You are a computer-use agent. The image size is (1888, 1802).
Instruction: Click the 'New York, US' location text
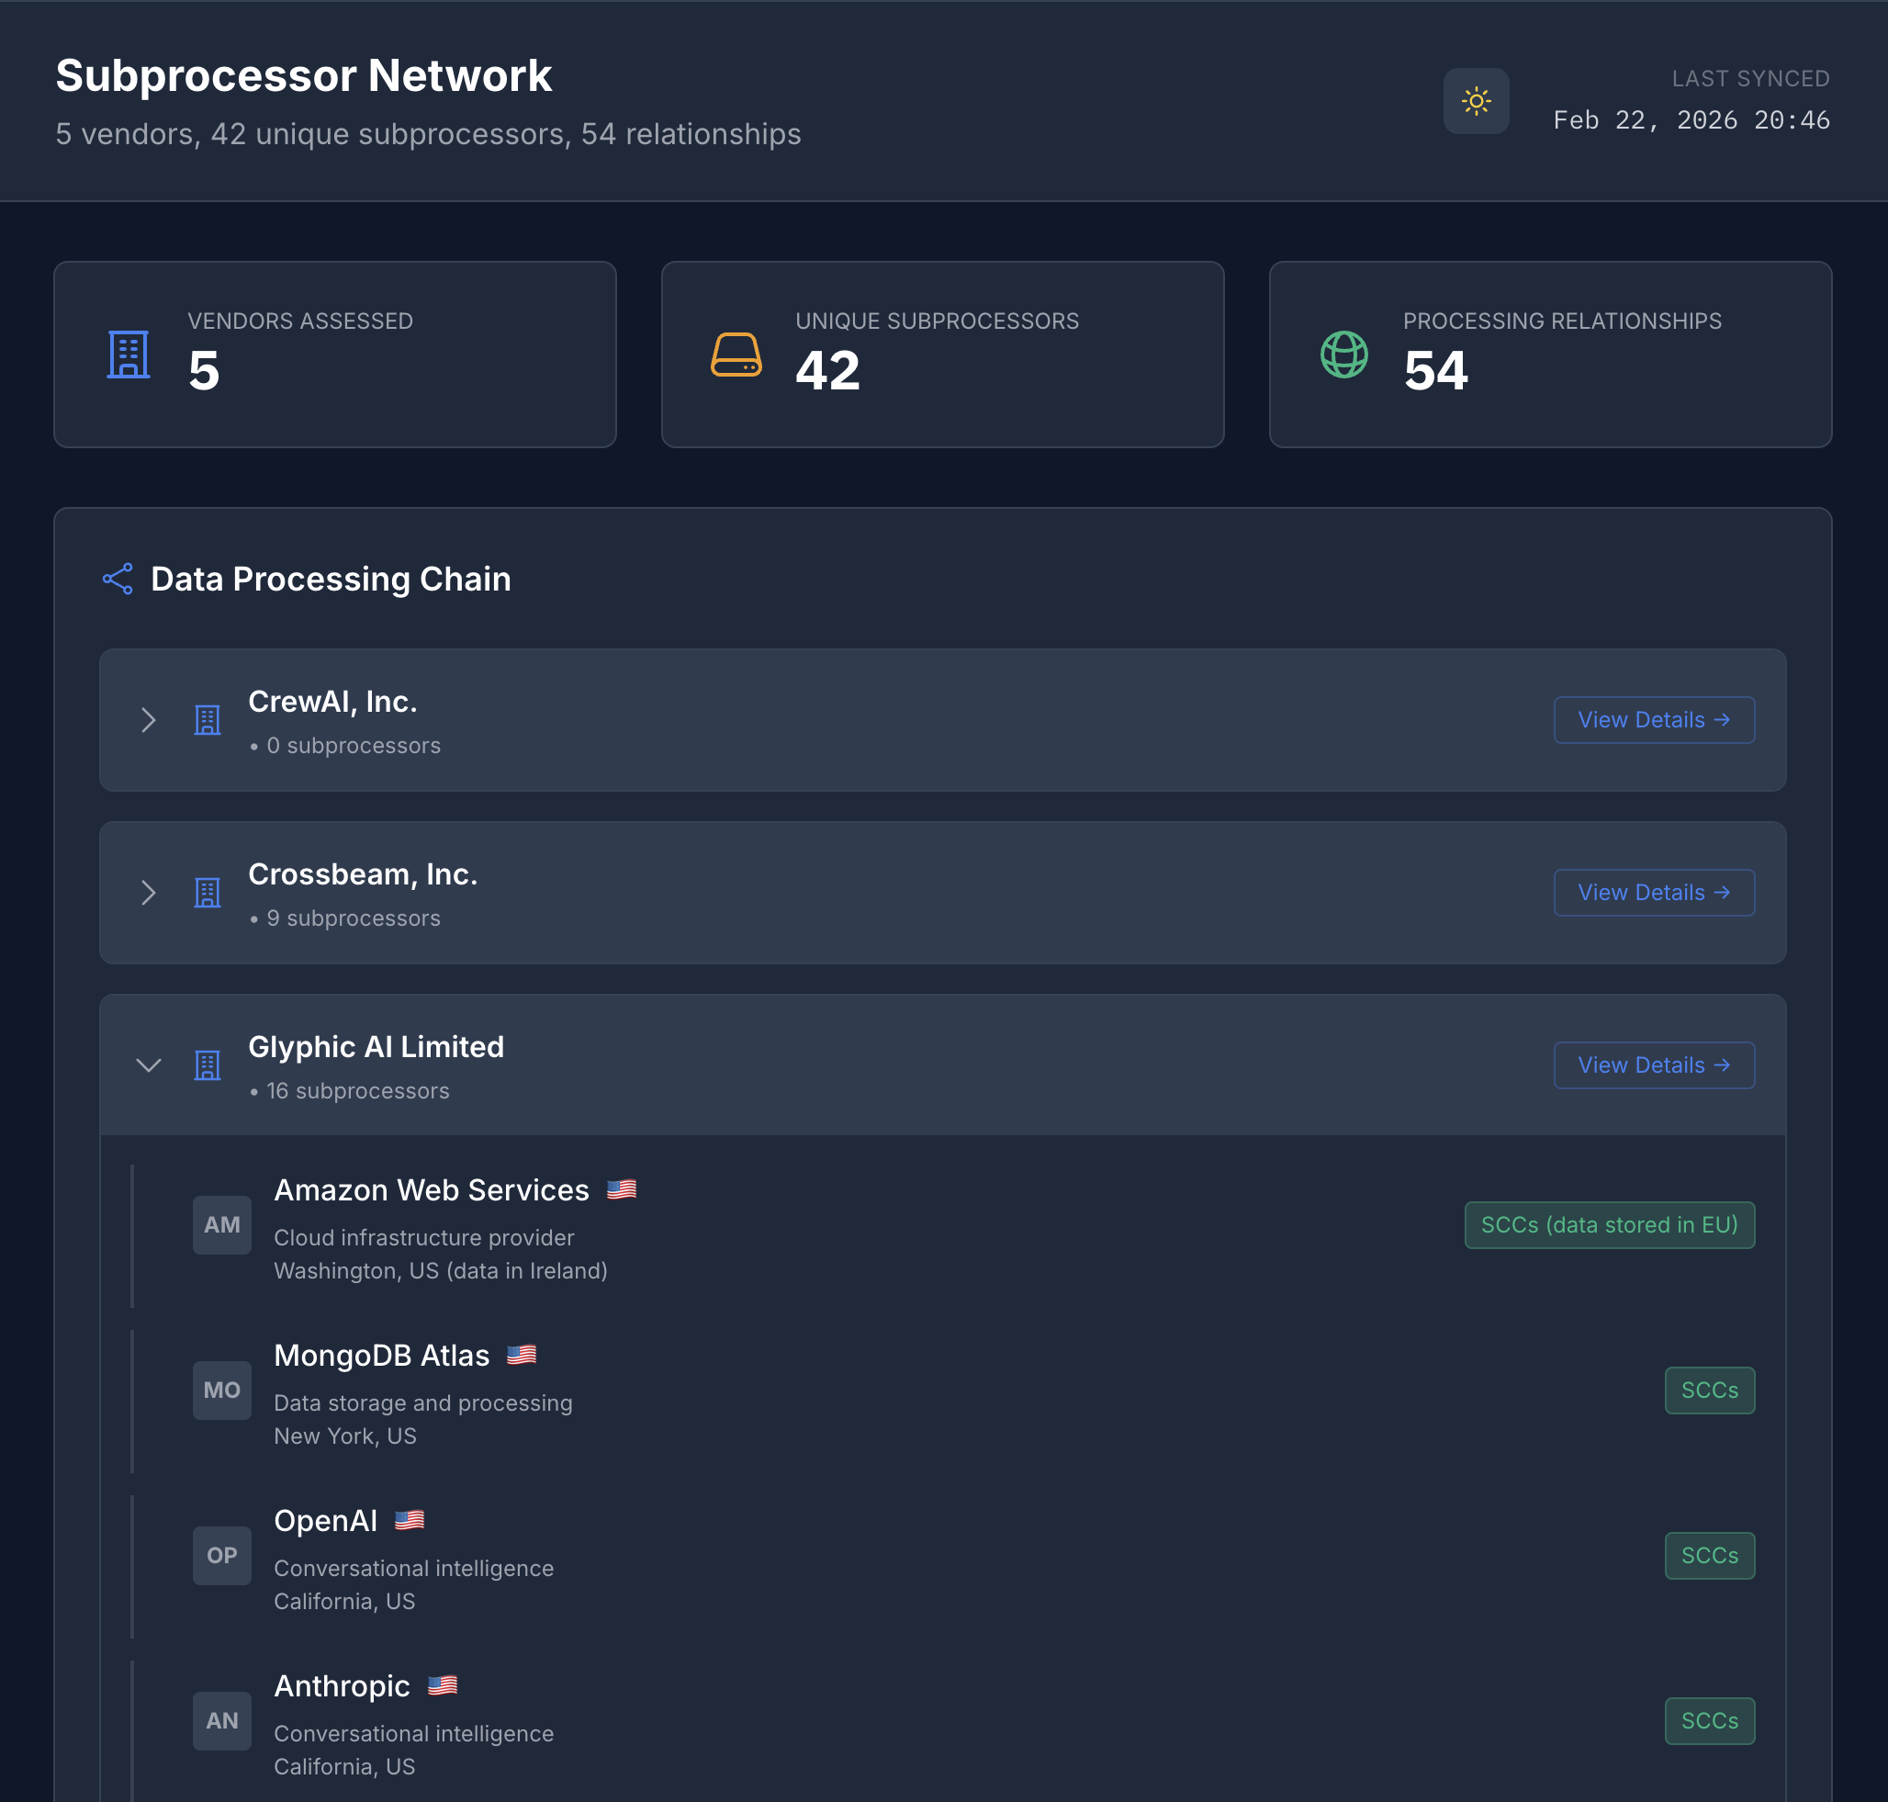point(344,1436)
